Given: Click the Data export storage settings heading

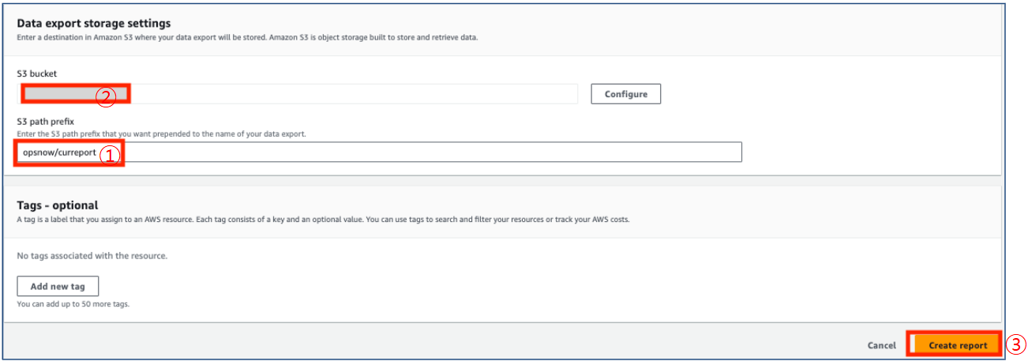Looking at the screenshot, I should tap(93, 24).
